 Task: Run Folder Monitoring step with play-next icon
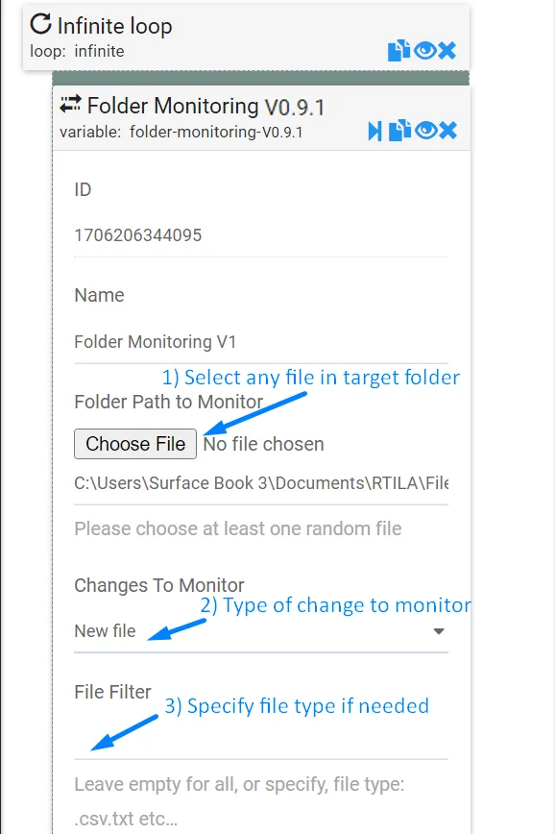coord(374,131)
